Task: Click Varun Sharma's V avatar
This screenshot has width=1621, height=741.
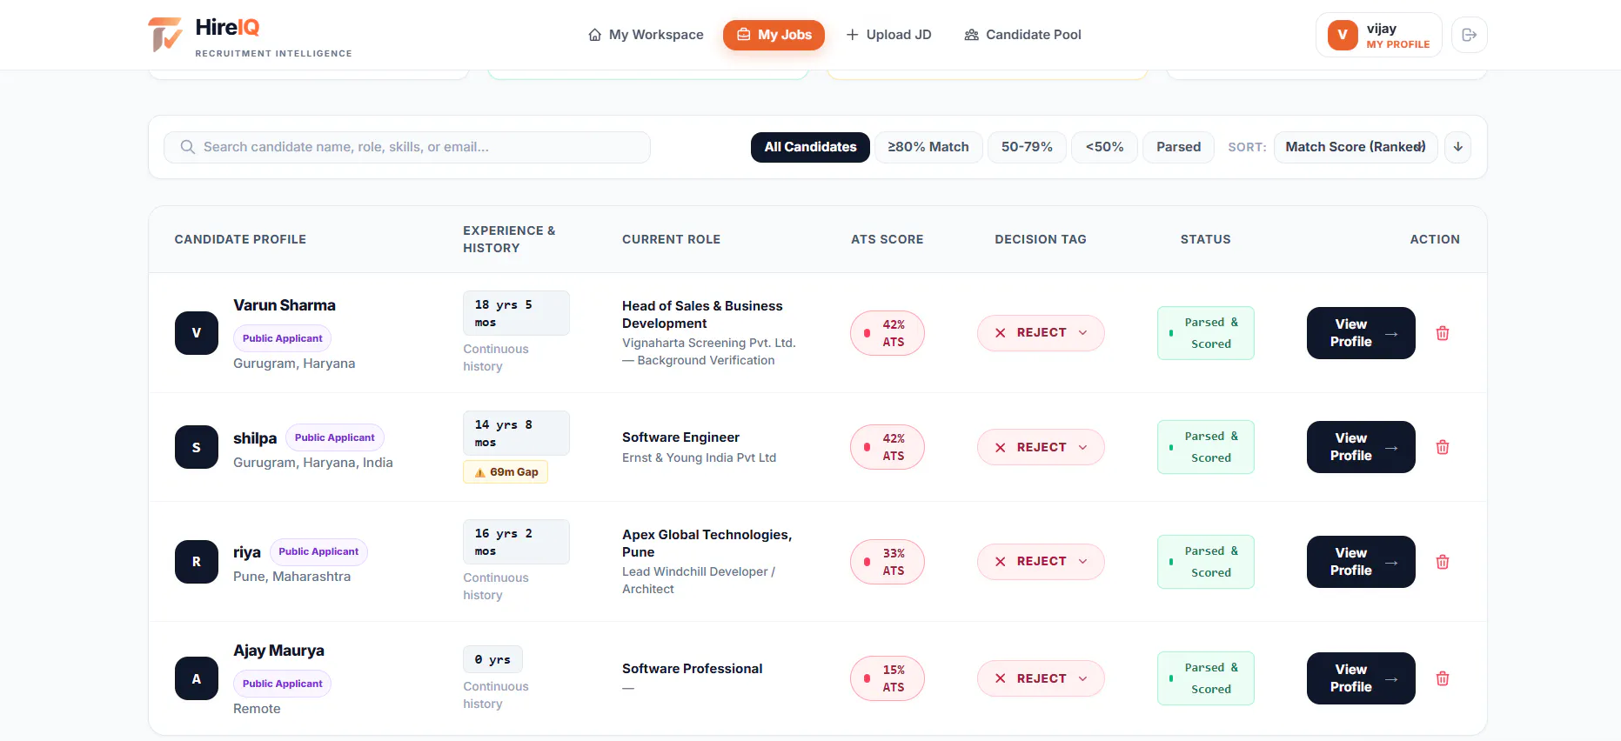Action: [197, 333]
